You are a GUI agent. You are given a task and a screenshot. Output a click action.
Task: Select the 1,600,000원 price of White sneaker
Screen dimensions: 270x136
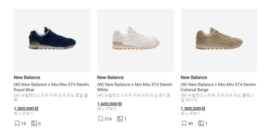point(109,104)
